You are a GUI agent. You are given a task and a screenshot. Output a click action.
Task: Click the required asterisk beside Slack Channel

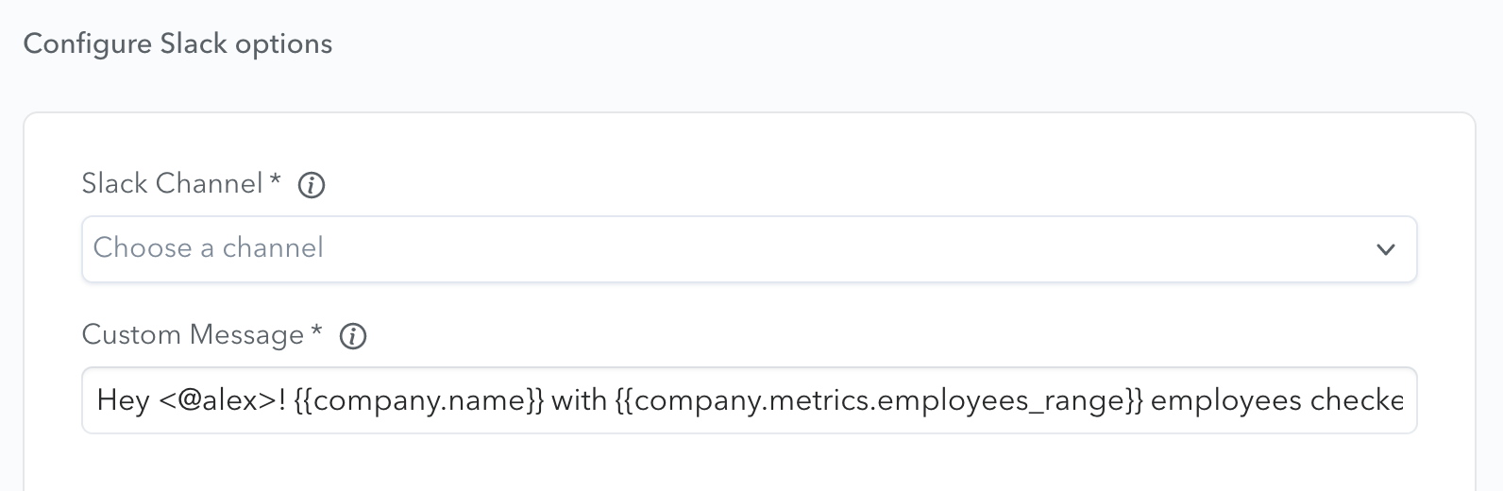[x=275, y=179]
